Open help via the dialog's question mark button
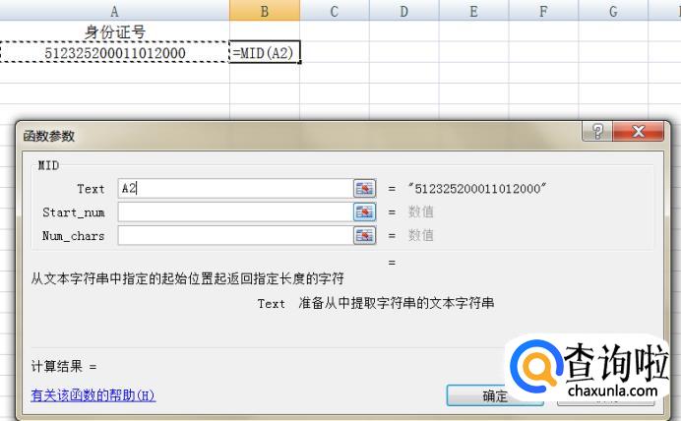 coord(595,133)
